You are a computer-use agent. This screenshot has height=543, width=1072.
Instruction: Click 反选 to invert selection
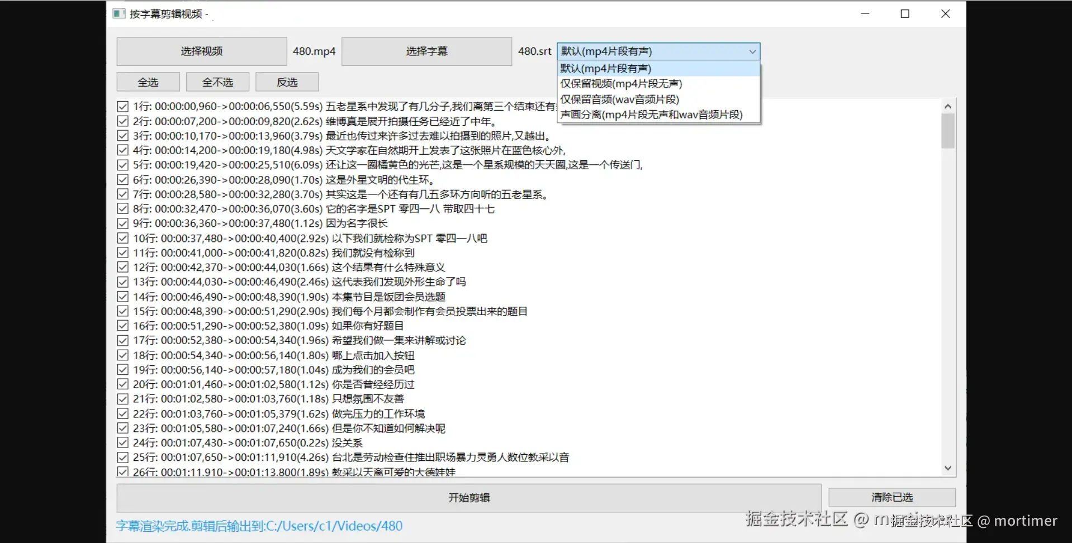click(x=287, y=82)
